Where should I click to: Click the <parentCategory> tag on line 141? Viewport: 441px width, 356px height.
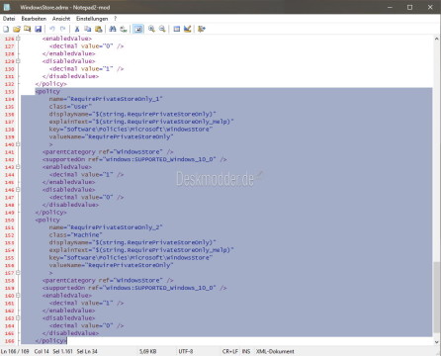[108, 152]
